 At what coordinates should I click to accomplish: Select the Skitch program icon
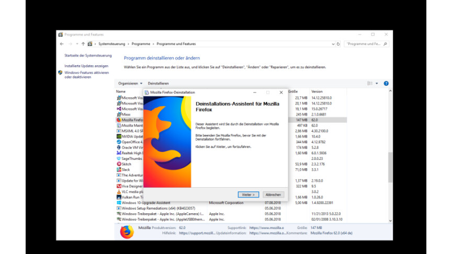(x=119, y=164)
